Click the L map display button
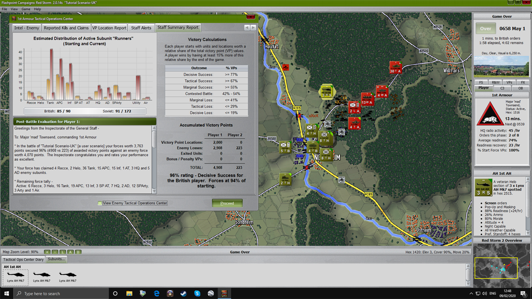This screenshot has height=299, width=532. [x=63, y=252]
